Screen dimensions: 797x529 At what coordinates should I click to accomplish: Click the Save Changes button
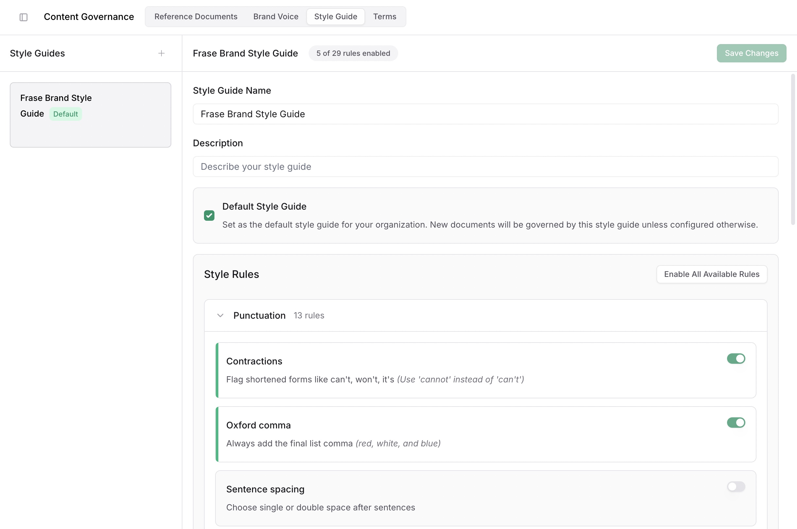coord(752,53)
